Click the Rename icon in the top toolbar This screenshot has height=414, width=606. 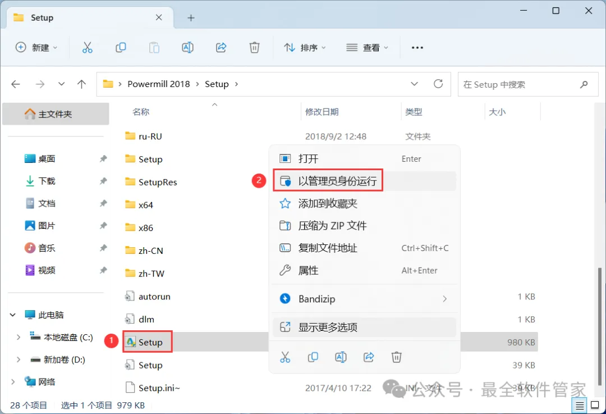[x=187, y=48]
